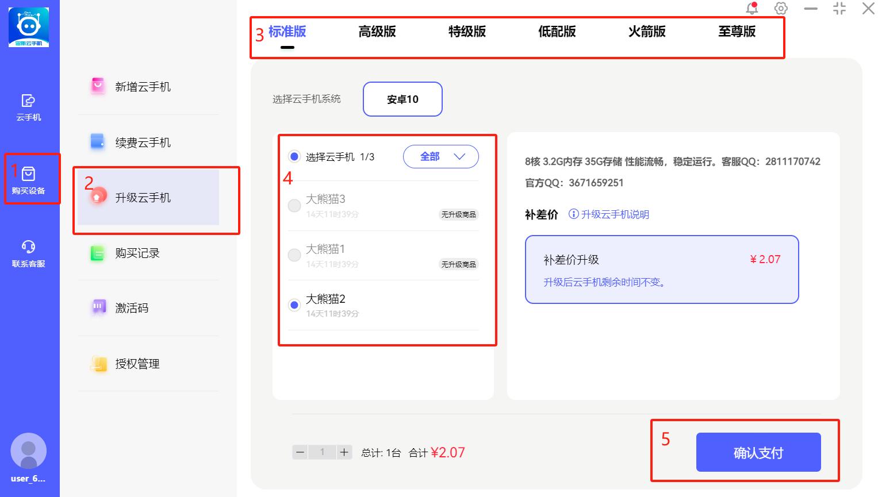Image resolution: width=878 pixels, height=497 pixels.
Task: Switch to the 至尊版 tab
Action: tap(737, 32)
